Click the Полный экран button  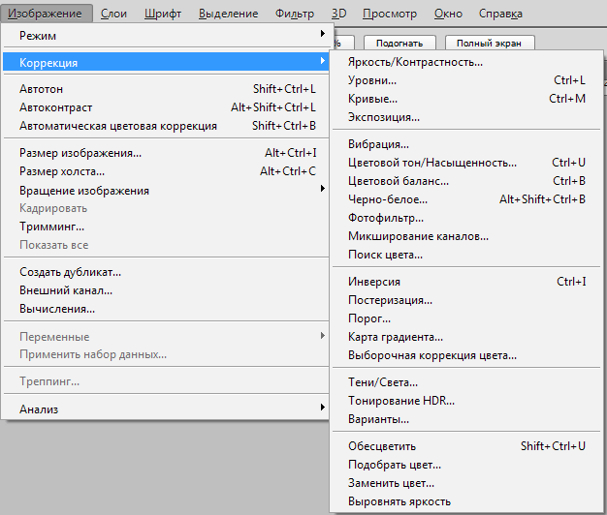[x=490, y=44]
